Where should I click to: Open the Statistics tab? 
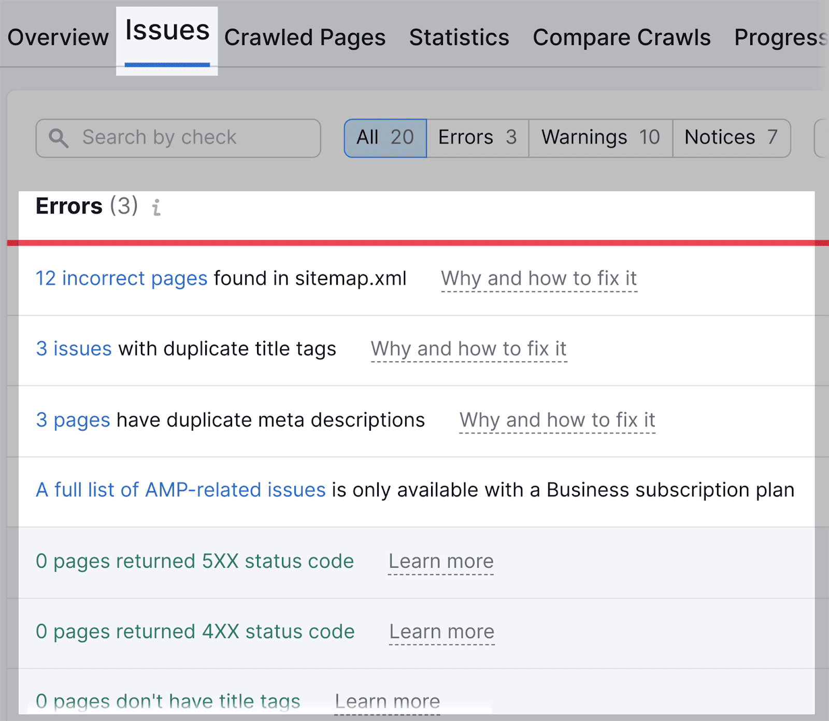click(x=459, y=38)
